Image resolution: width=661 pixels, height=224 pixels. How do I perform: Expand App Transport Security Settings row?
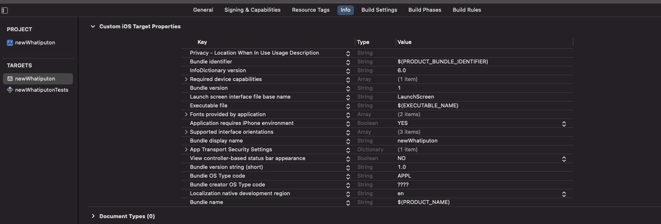tap(186, 149)
